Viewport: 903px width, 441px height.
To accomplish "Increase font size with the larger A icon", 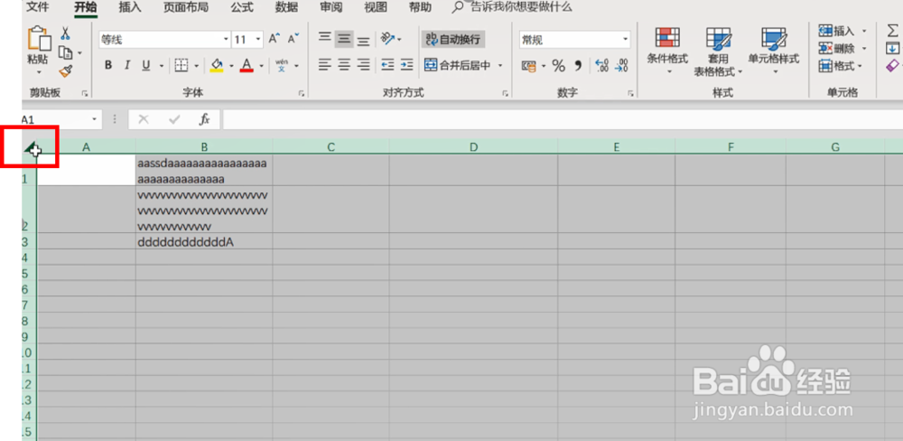I will point(275,39).
